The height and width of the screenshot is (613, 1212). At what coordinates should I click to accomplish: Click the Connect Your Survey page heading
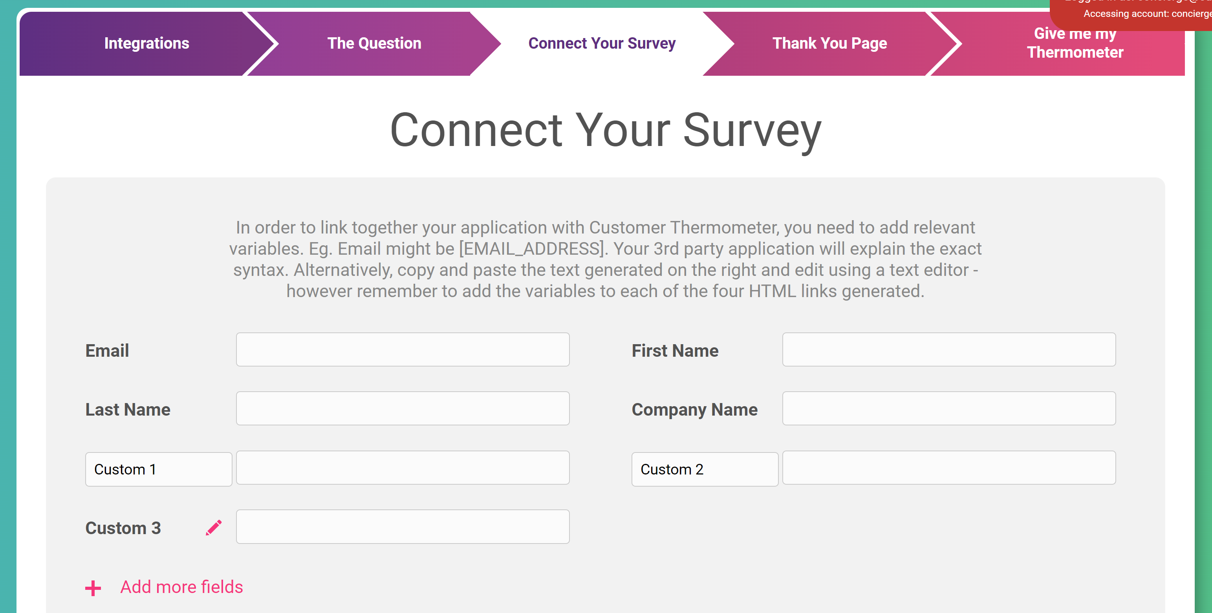pyautogui.click(x=606, y=130)
